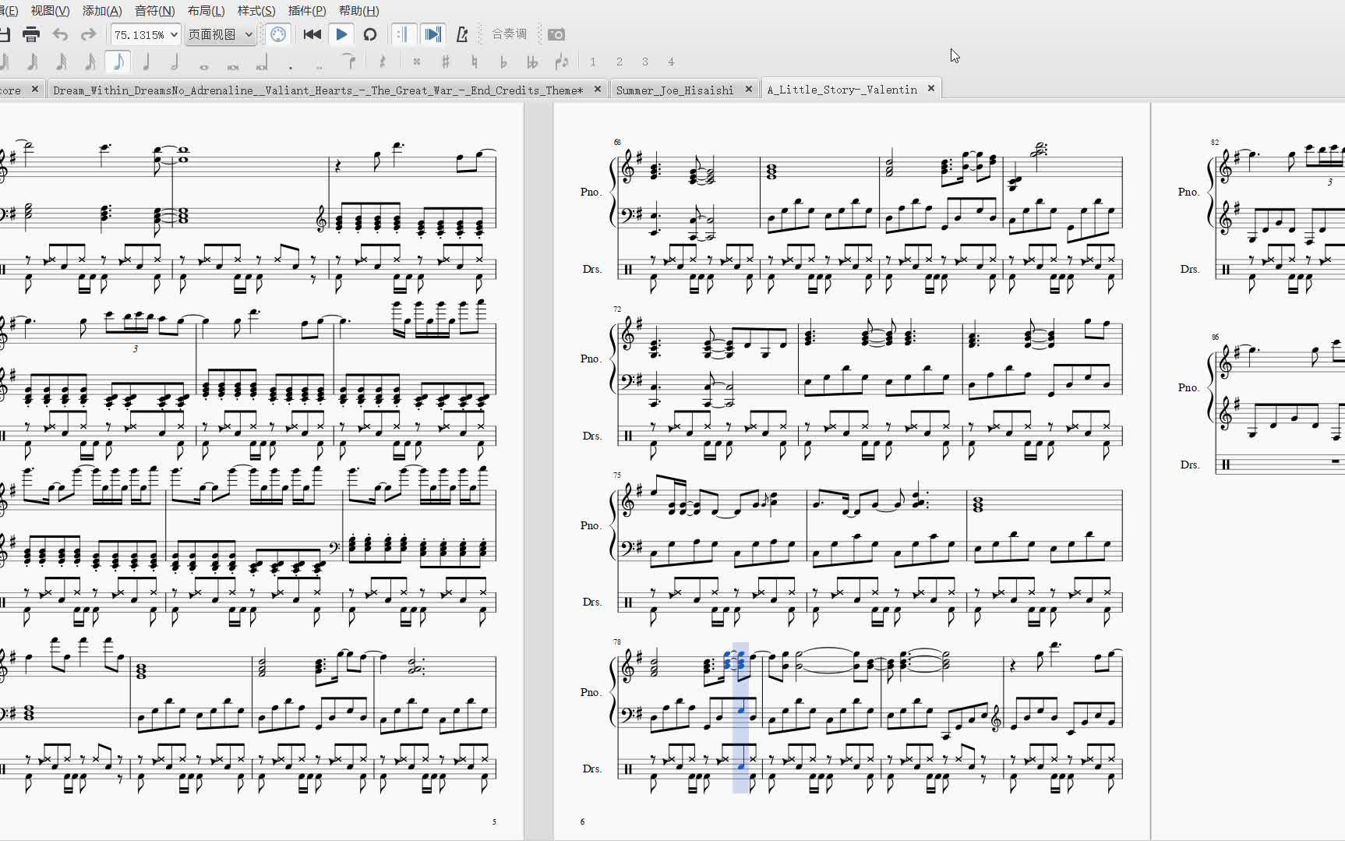Select the A_Little_Story-_Valentin tab
This screenshot has width=1345, height=841.
tap(842, 90)
